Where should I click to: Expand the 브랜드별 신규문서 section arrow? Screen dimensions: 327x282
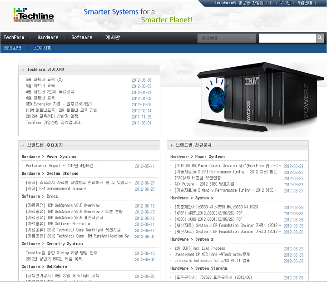click(172, 145)
